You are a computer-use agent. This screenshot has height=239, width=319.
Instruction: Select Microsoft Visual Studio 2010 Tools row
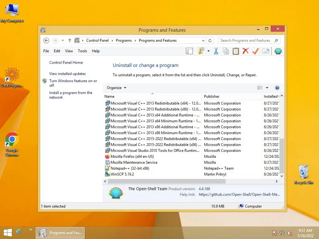[x=191, y=151]
